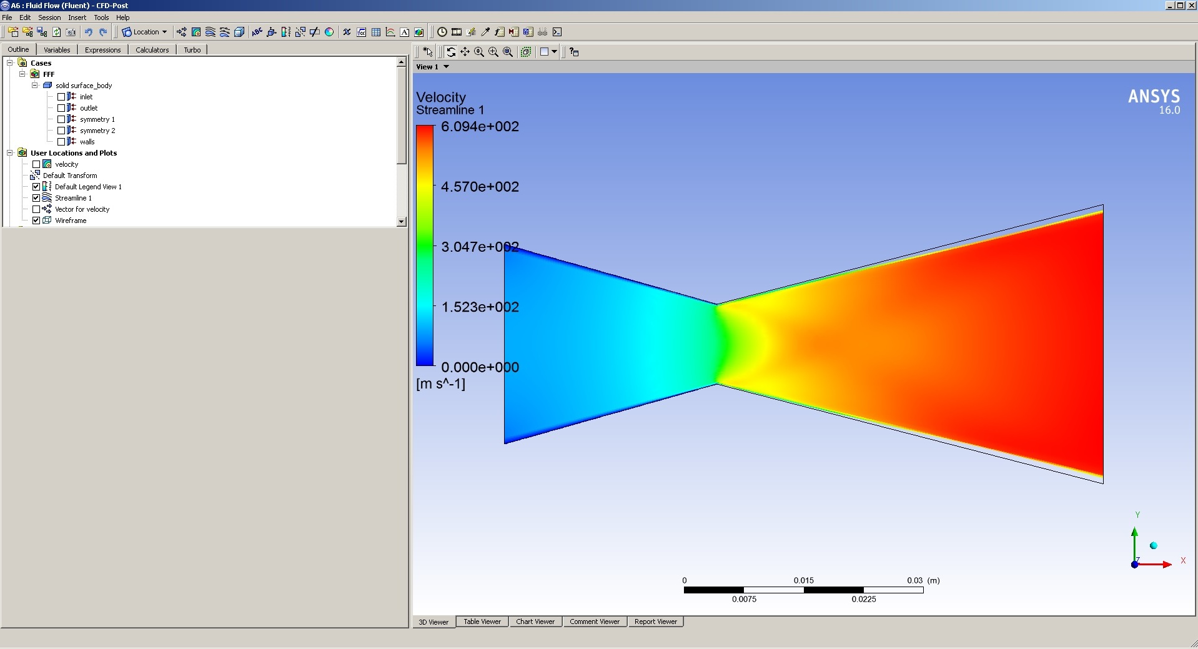Uncheck the Wireframe checkbox

tap(36, 220)
